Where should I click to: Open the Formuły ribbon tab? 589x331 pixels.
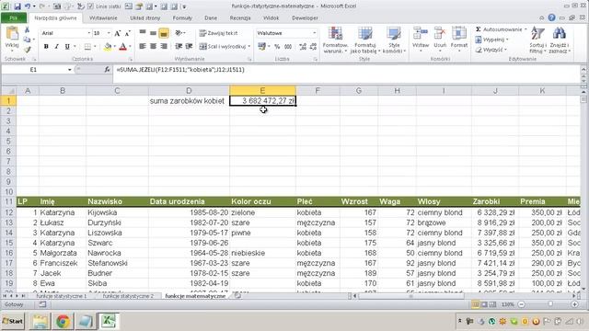pyautogui.click(x=182, y=18)
